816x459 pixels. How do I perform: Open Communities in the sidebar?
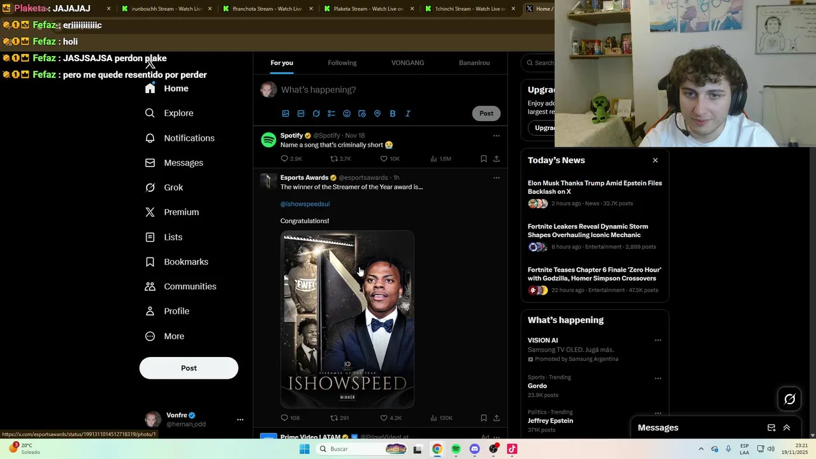pyautogui.click(x=181, y=286)
